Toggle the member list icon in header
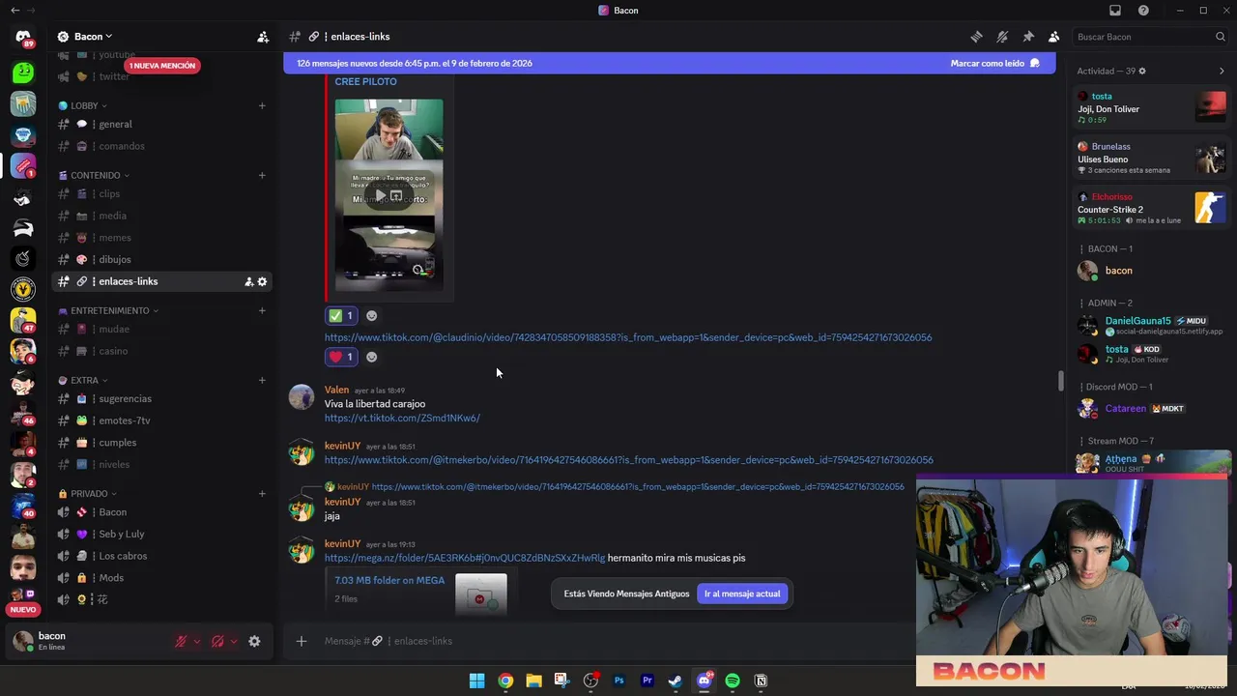The width and height of the screenshot is (1237, 696). (x=1054, y=37)
